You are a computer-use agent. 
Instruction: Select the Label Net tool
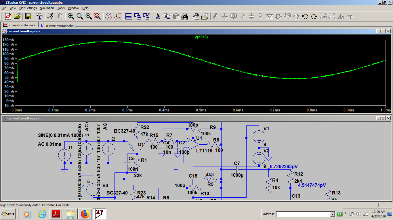[x=234, y=16]
